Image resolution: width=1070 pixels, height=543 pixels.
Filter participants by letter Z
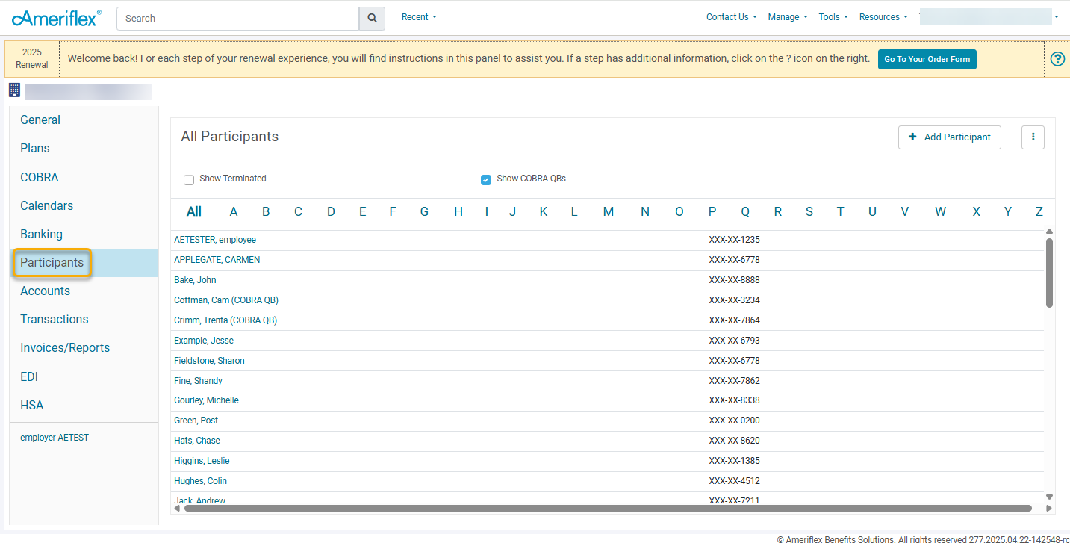[1039, 212]
